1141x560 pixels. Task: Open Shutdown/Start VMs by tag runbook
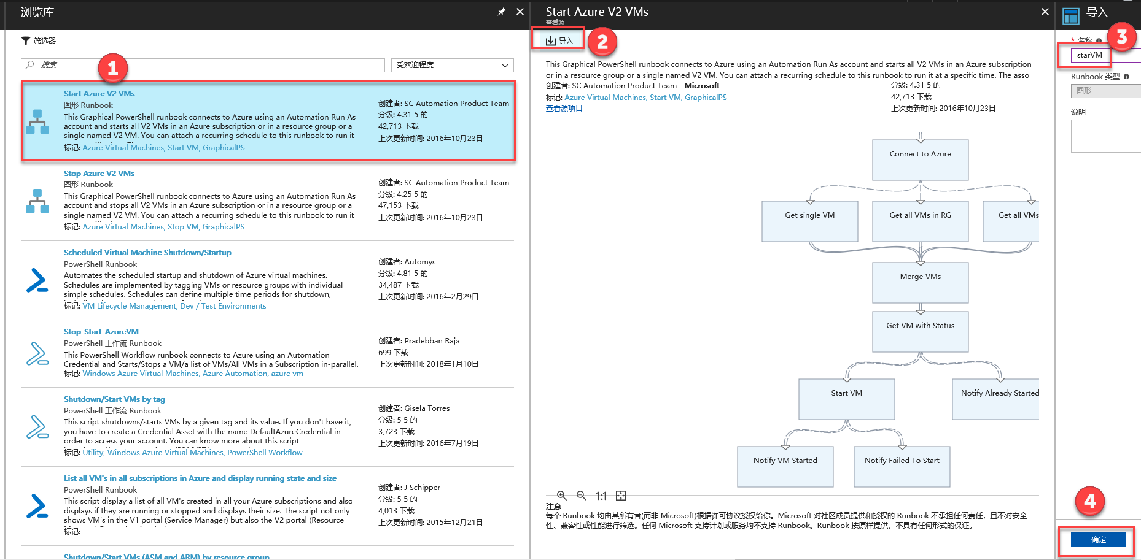click(114, 399)
